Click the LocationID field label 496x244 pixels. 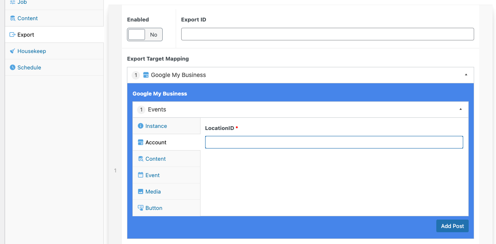(219, 128)
